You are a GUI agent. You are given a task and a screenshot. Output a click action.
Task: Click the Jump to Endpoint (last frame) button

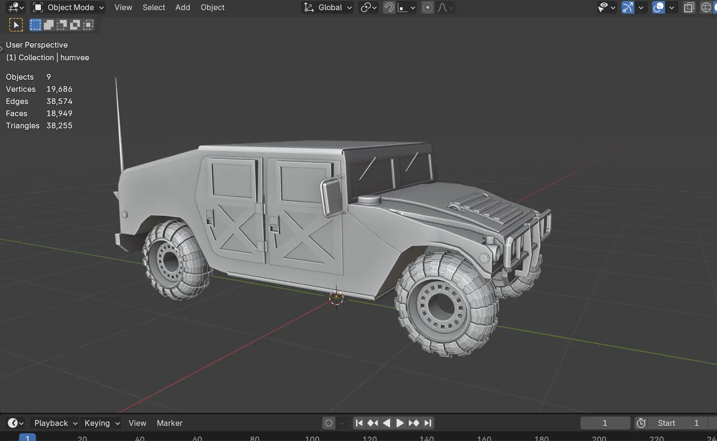click(x=428, y=423)
